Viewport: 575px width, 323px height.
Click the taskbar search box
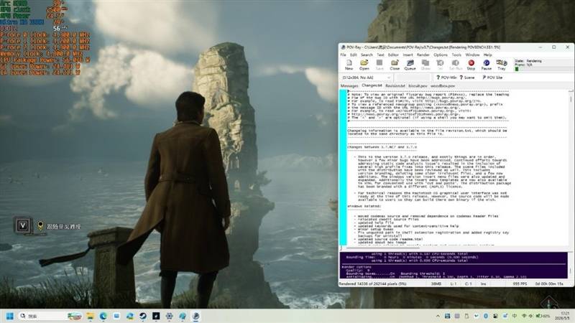coord(50,316)
